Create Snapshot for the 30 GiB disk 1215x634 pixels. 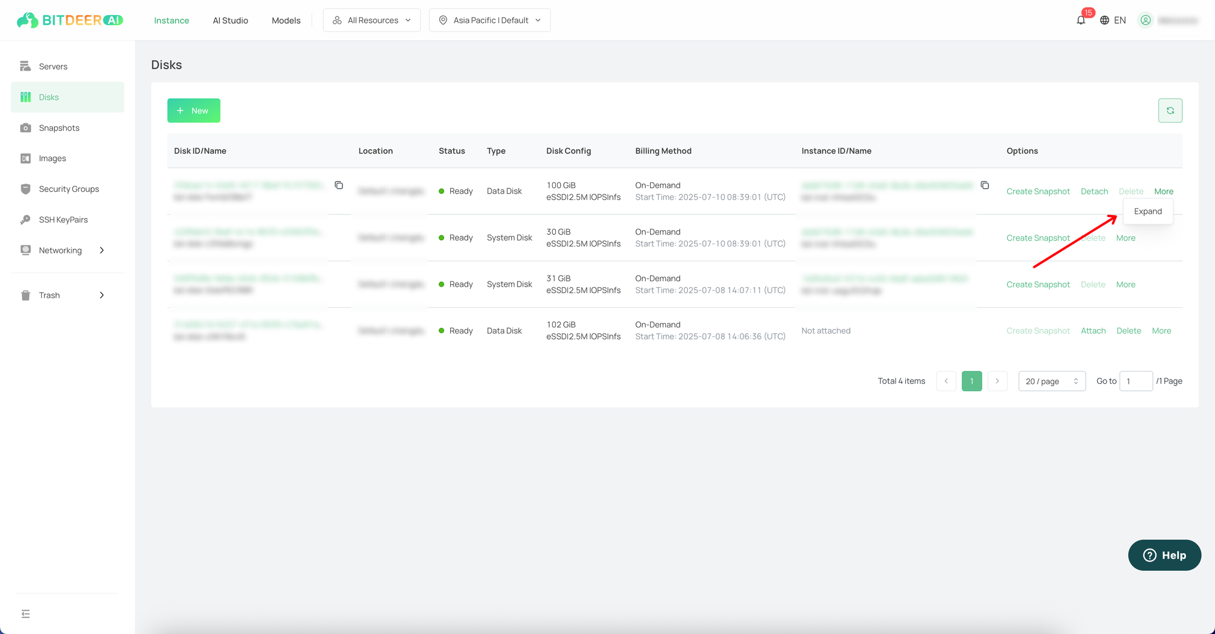tap(1038, 238)
